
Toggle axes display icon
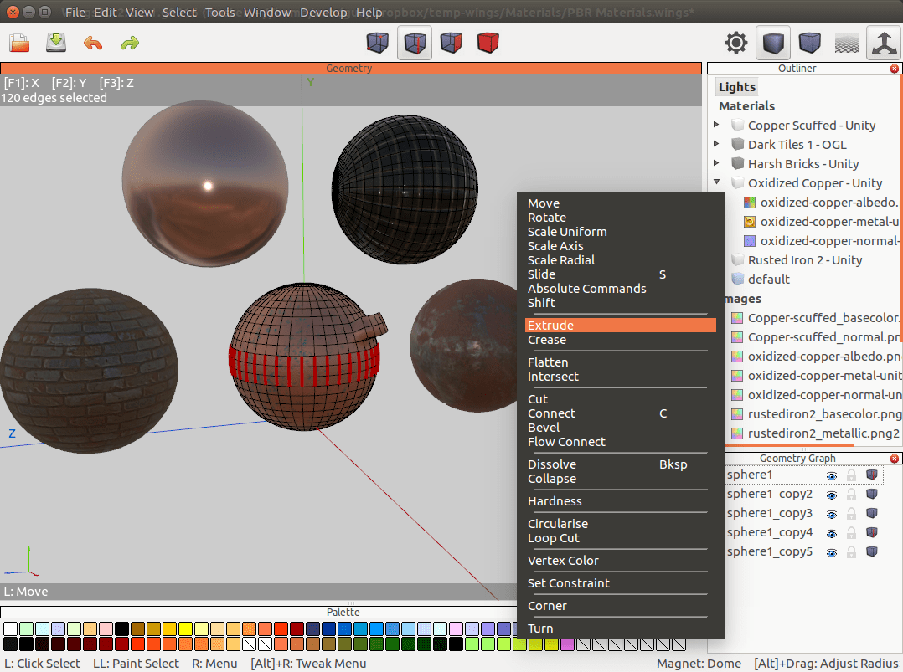[884, 44]
